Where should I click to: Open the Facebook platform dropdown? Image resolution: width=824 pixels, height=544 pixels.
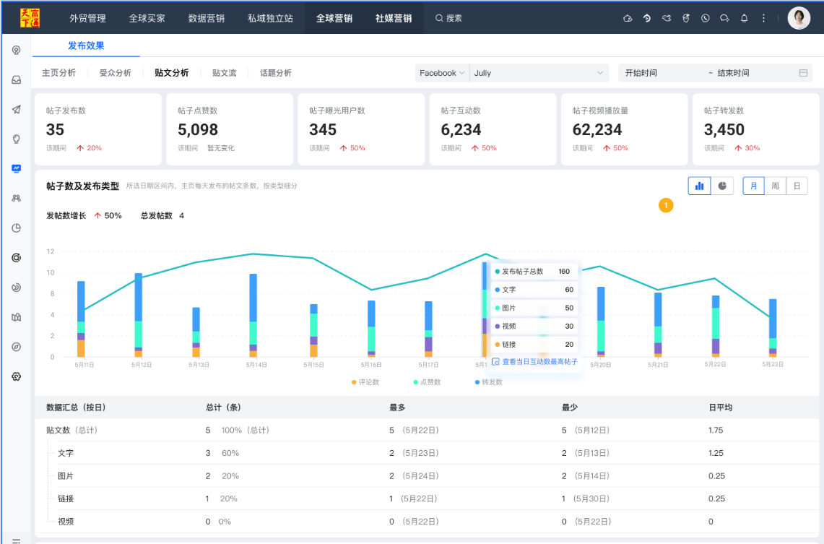point(442,73)
